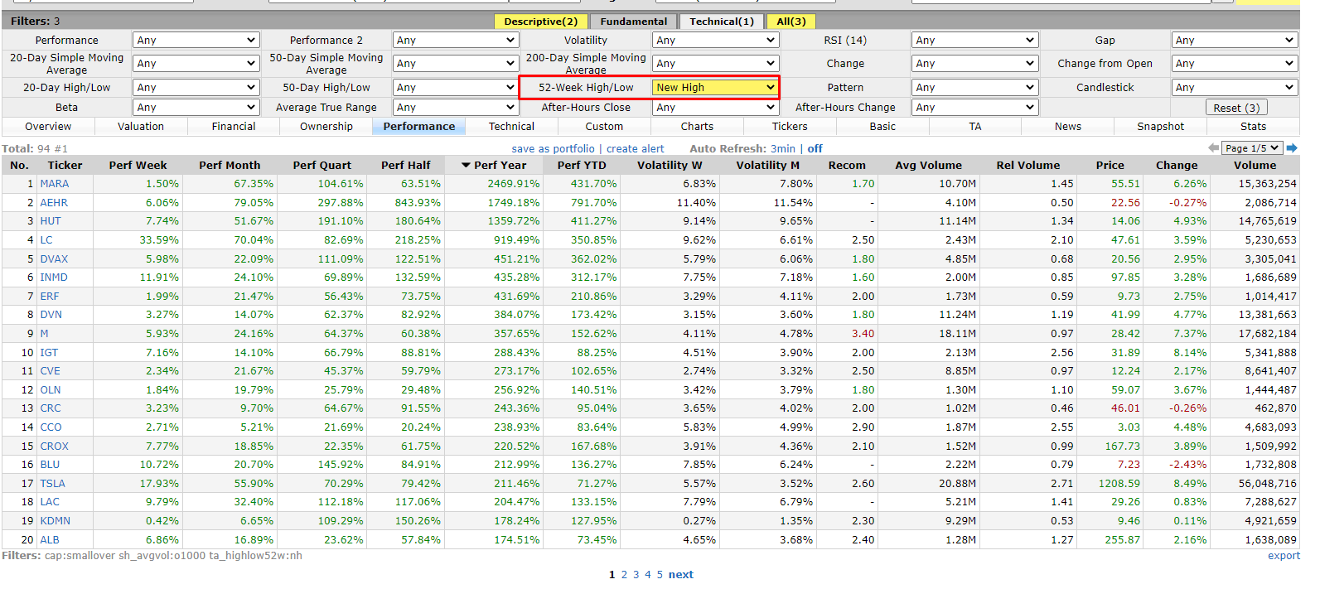
Task: Set auto refresh to 3min
Action: tap(782, 149)
